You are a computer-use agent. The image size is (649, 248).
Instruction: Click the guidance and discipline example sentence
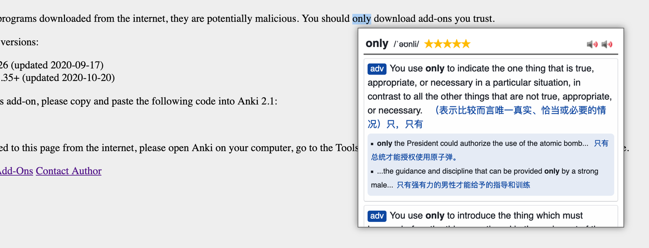tap(487, 171)
